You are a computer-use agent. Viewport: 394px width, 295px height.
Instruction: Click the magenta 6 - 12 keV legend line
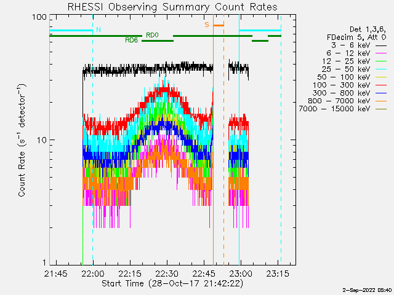381,53
